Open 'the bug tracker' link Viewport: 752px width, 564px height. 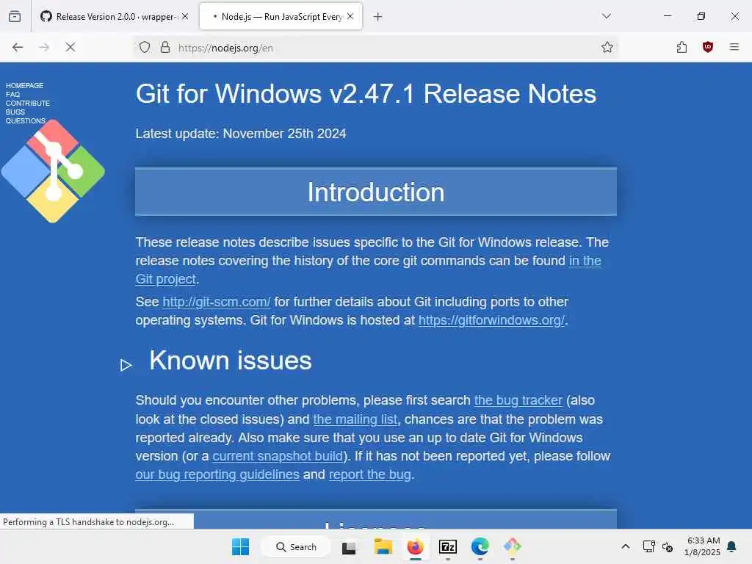tap(518, 400)
